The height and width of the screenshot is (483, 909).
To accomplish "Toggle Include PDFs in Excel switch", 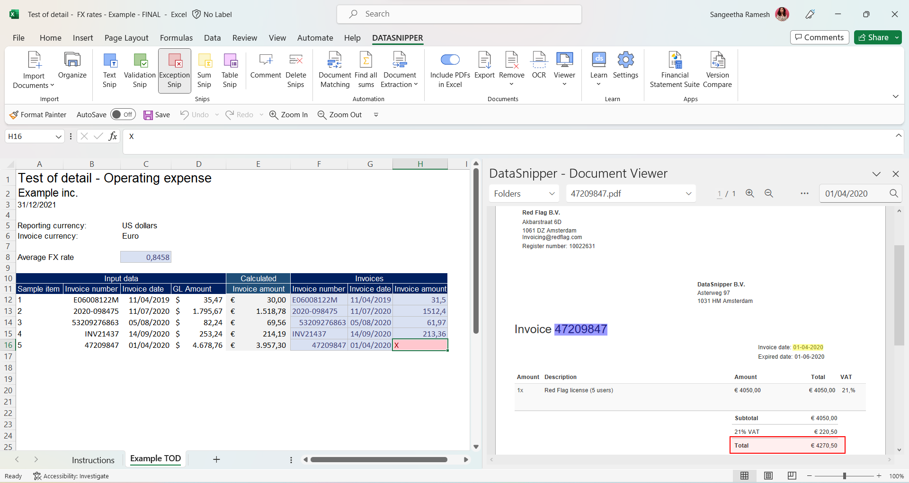I will click(450, 60).
